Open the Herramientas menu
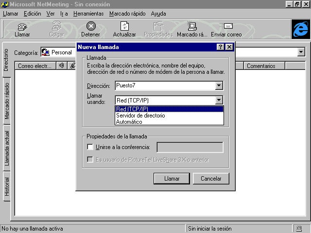311x233 pixels. [88, 14]
